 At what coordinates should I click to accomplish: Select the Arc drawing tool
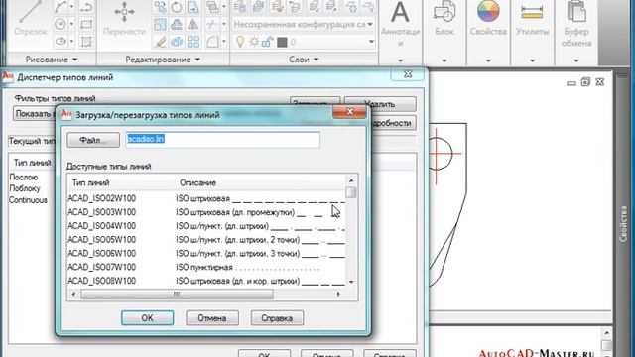[61, 7]
